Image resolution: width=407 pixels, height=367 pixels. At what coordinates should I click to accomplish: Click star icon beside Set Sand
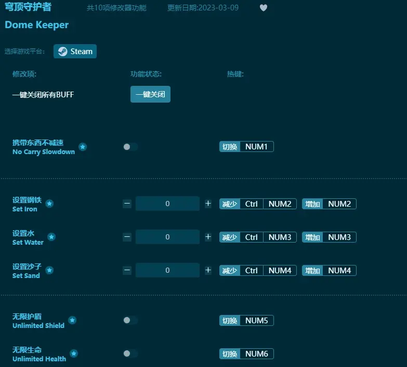49,270
